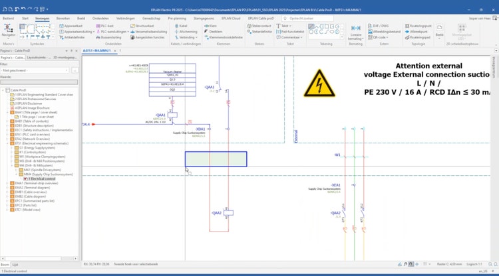Screen dimensions: 499x276
Task: Insert a Klem terminal
Action: coord(212,26)
